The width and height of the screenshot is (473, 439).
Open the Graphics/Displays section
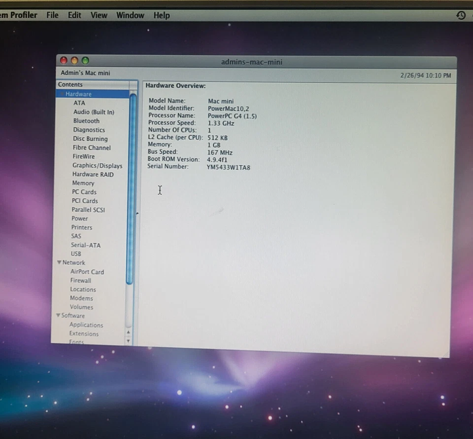[97, 165]
